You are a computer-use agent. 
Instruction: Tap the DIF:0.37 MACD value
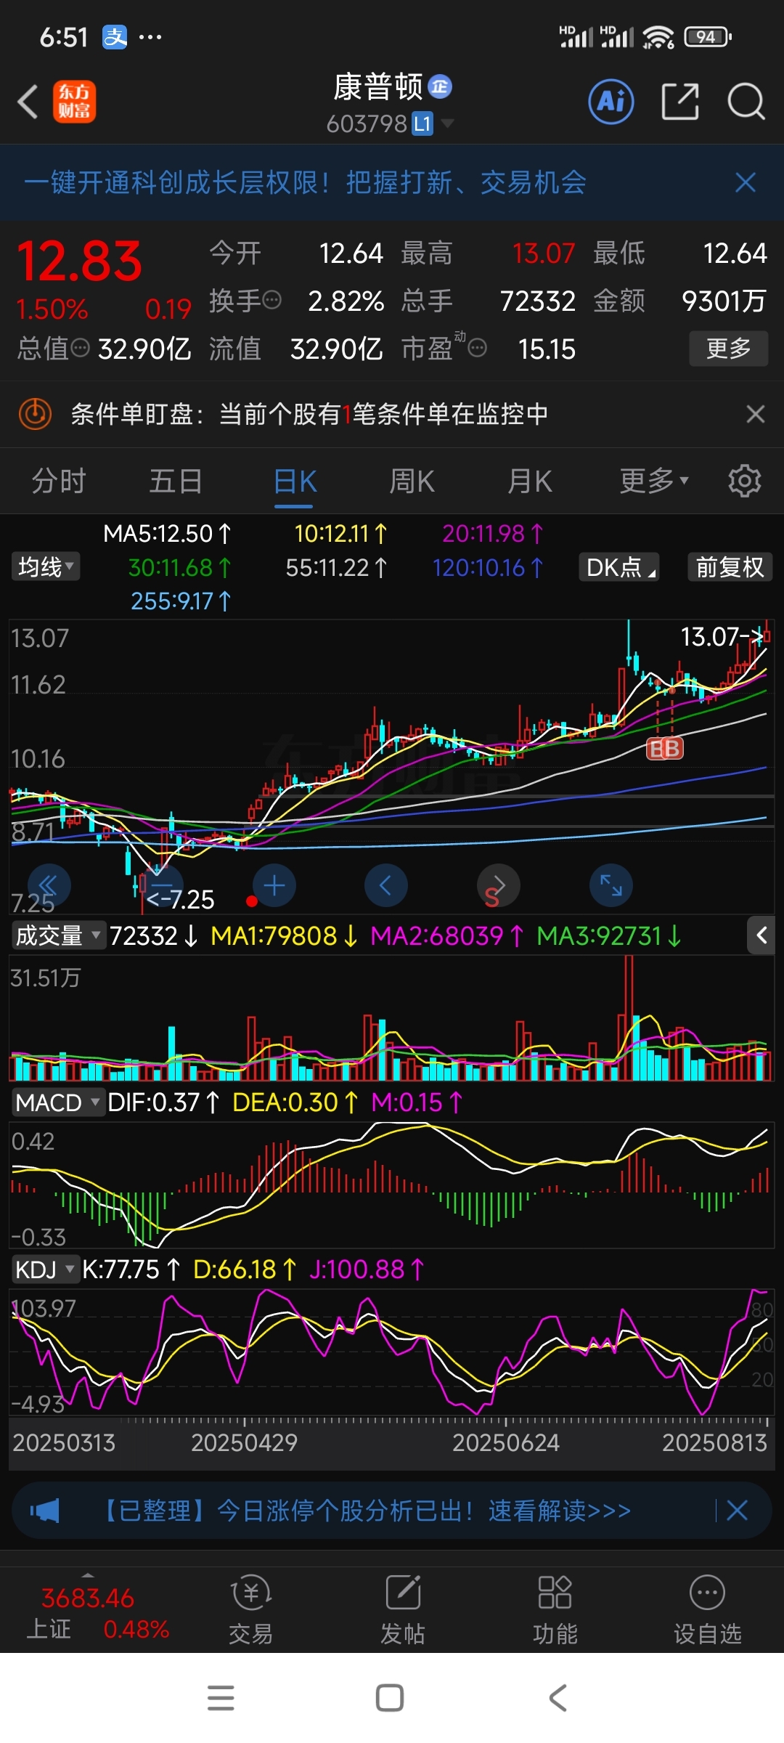163,1102
